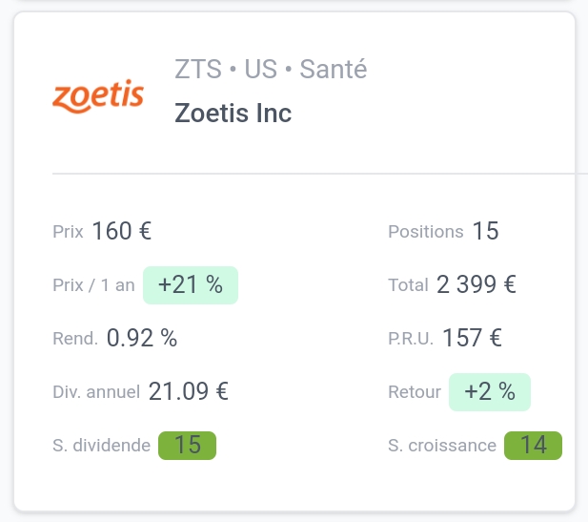Click the Rend. value 0.92 %
The height and width of the screenshot is (522, 588).
(x=142, y=338)
